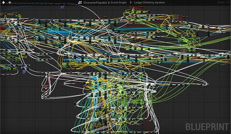Click the Zoom level text
231x134 pixels.
tap(224, 2)
